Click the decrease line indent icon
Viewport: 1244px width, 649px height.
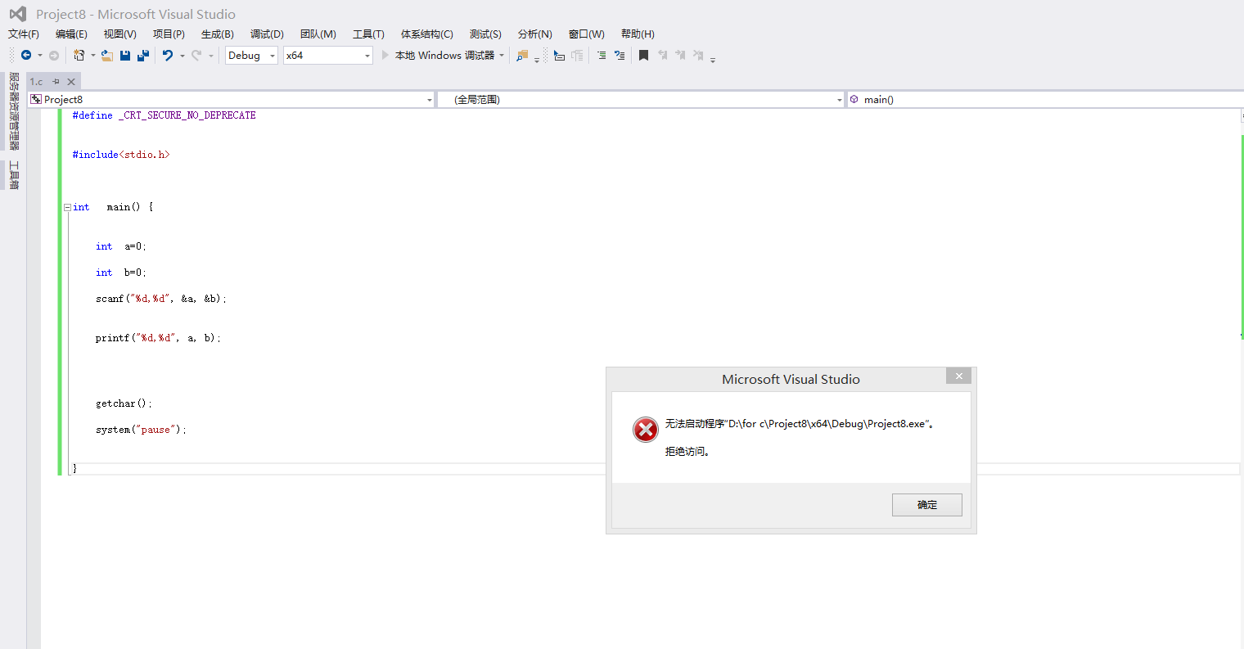click(x=578, y=56)
